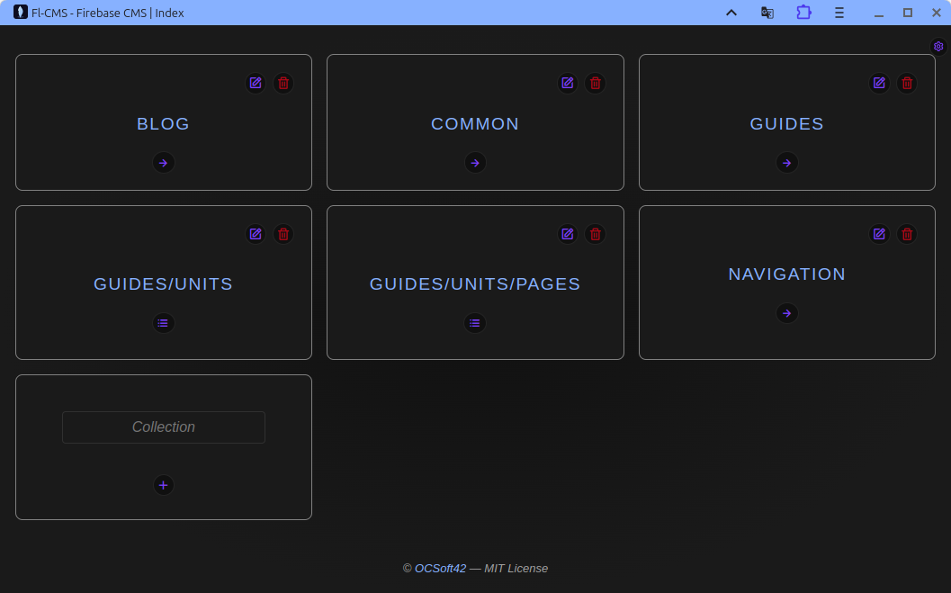Open the list view for GUIDES/UNITS
The image size is (951, 593).
(163, 323)
